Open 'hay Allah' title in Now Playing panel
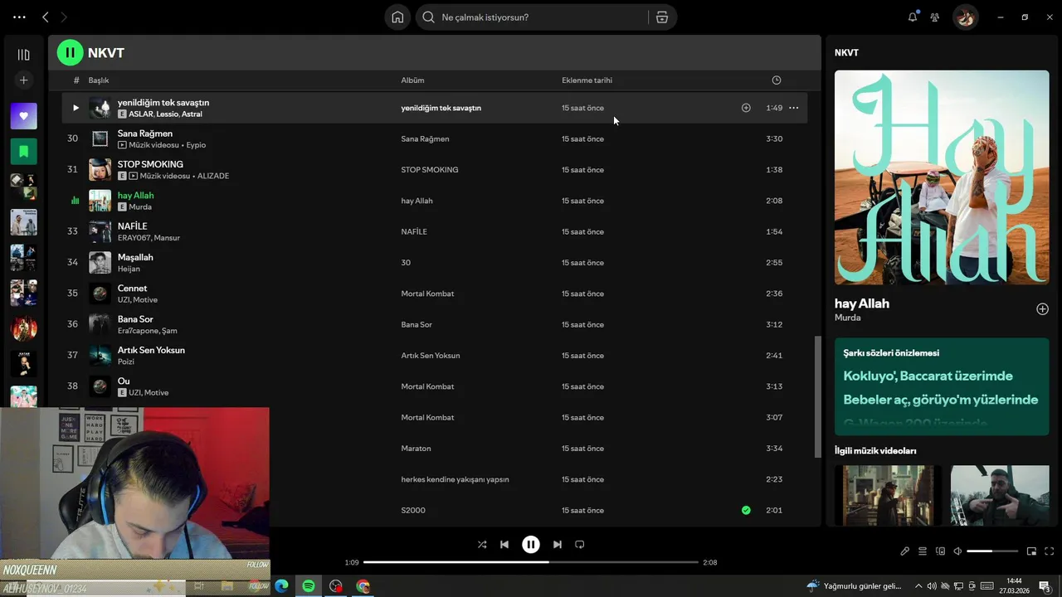This screenshot has width=1062, height=597. 862,303
